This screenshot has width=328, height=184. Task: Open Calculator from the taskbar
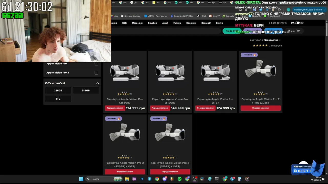click(240, 179)
